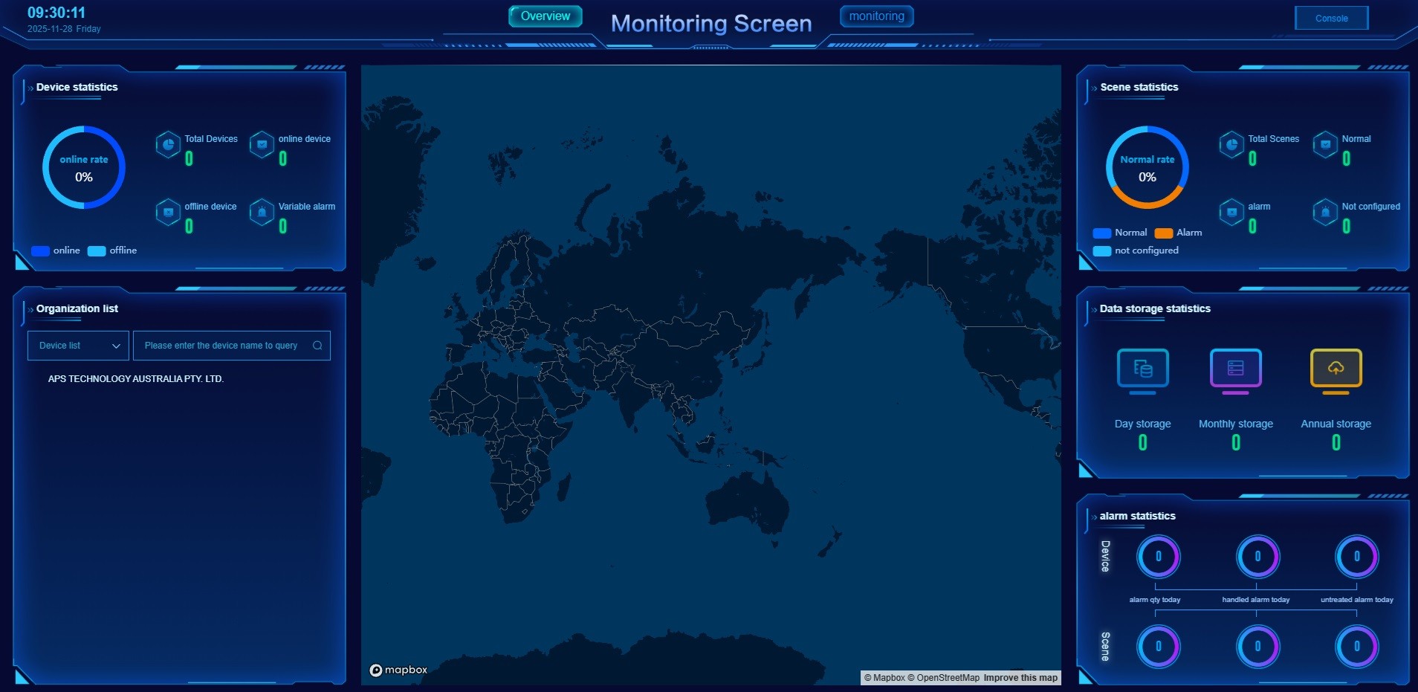
Task: Click the Day storage label
Action: pos(1142,424)
